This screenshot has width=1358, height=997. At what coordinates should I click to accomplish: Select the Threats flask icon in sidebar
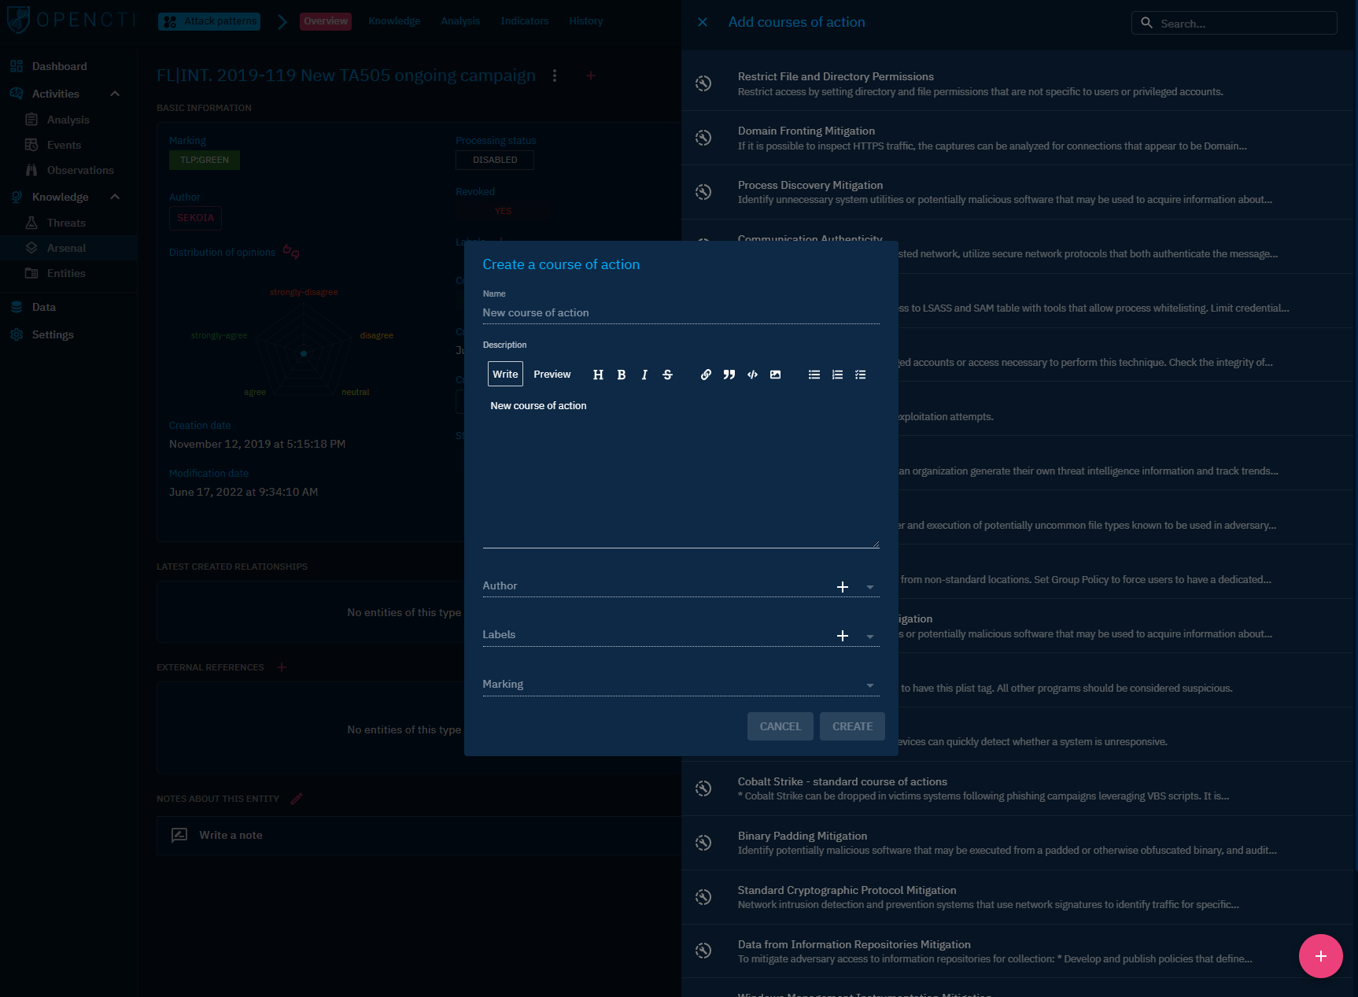pyautogui.click(x=31, y=223)
